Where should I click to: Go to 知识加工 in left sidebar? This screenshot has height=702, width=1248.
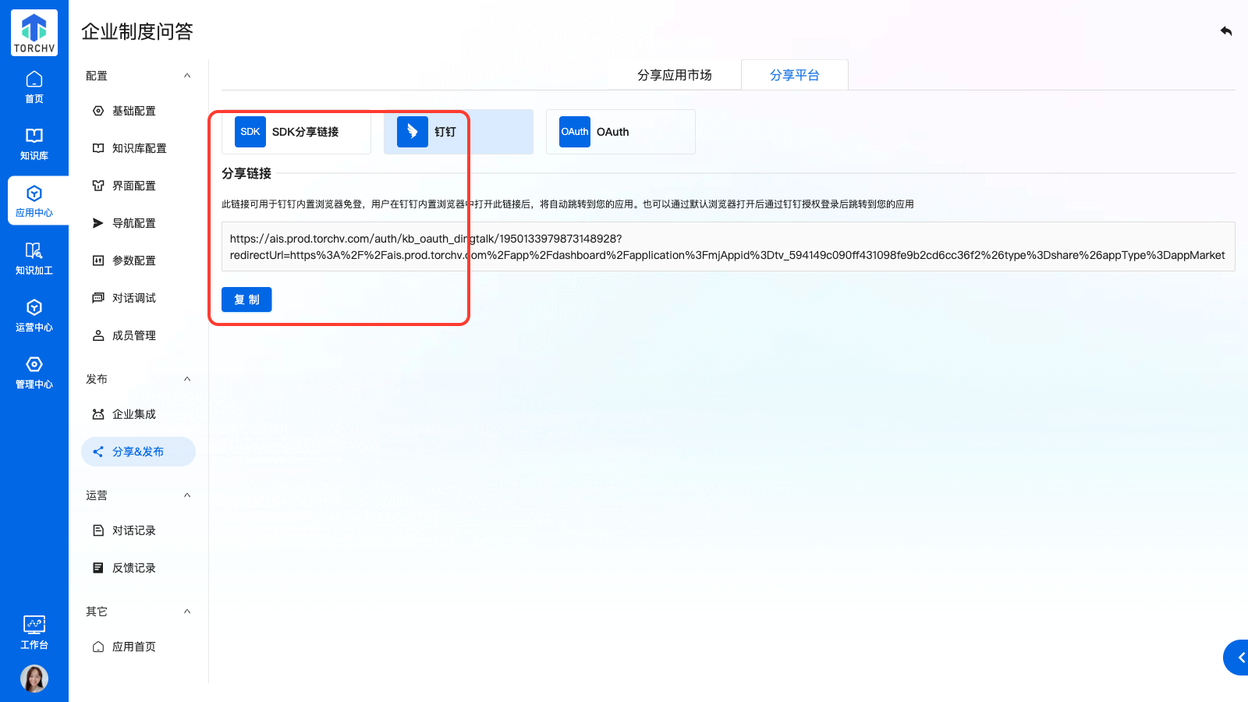(34, 258)
